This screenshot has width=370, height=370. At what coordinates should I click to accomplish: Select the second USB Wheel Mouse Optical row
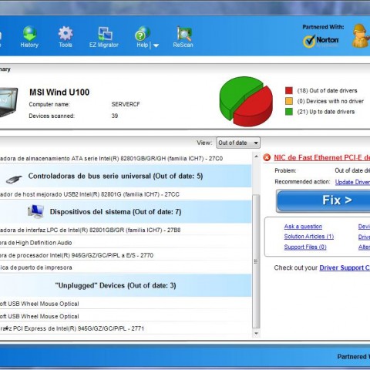(x=126, y=316)
